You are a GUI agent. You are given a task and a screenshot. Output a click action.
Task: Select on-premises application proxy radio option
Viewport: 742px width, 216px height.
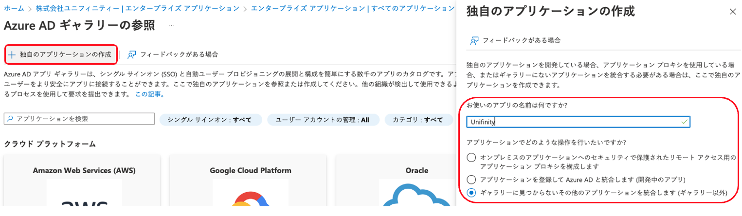[471, 158]
